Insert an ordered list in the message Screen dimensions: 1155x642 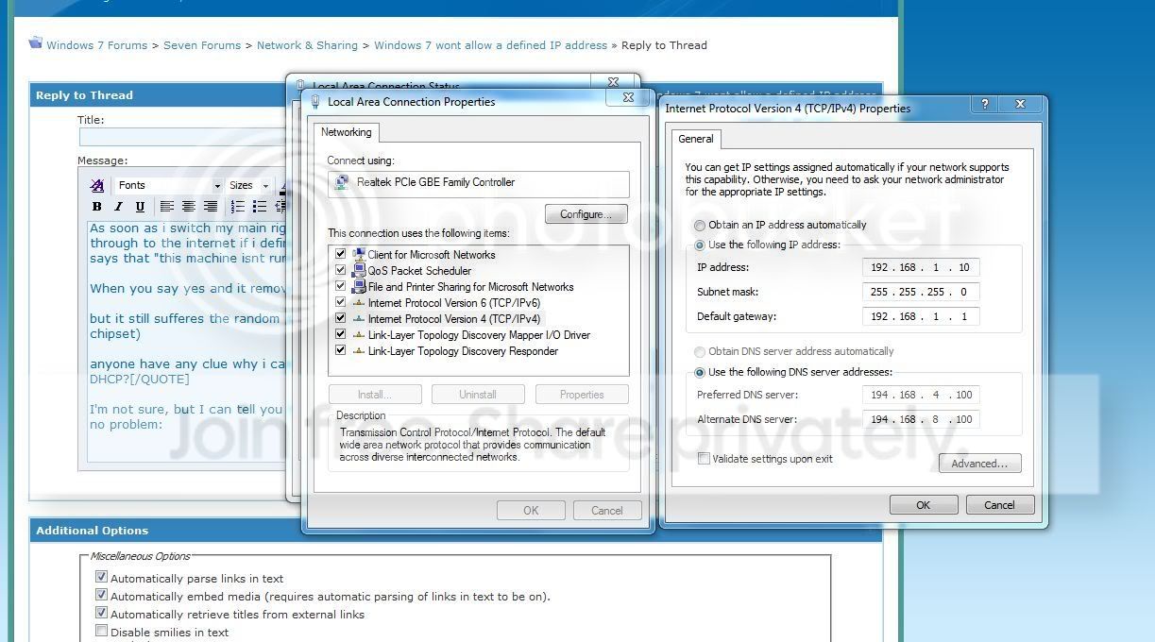click(238, 207)
